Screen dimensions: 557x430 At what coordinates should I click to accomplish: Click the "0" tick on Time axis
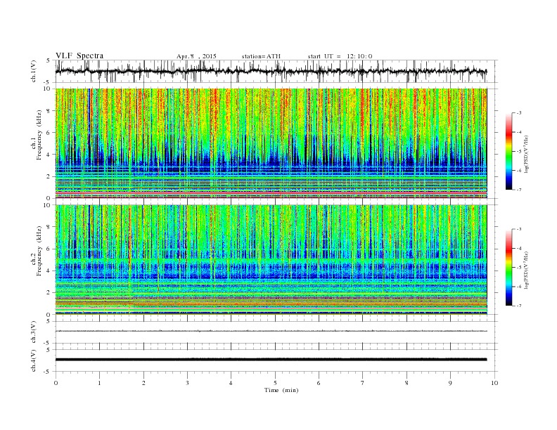point(56,383)
